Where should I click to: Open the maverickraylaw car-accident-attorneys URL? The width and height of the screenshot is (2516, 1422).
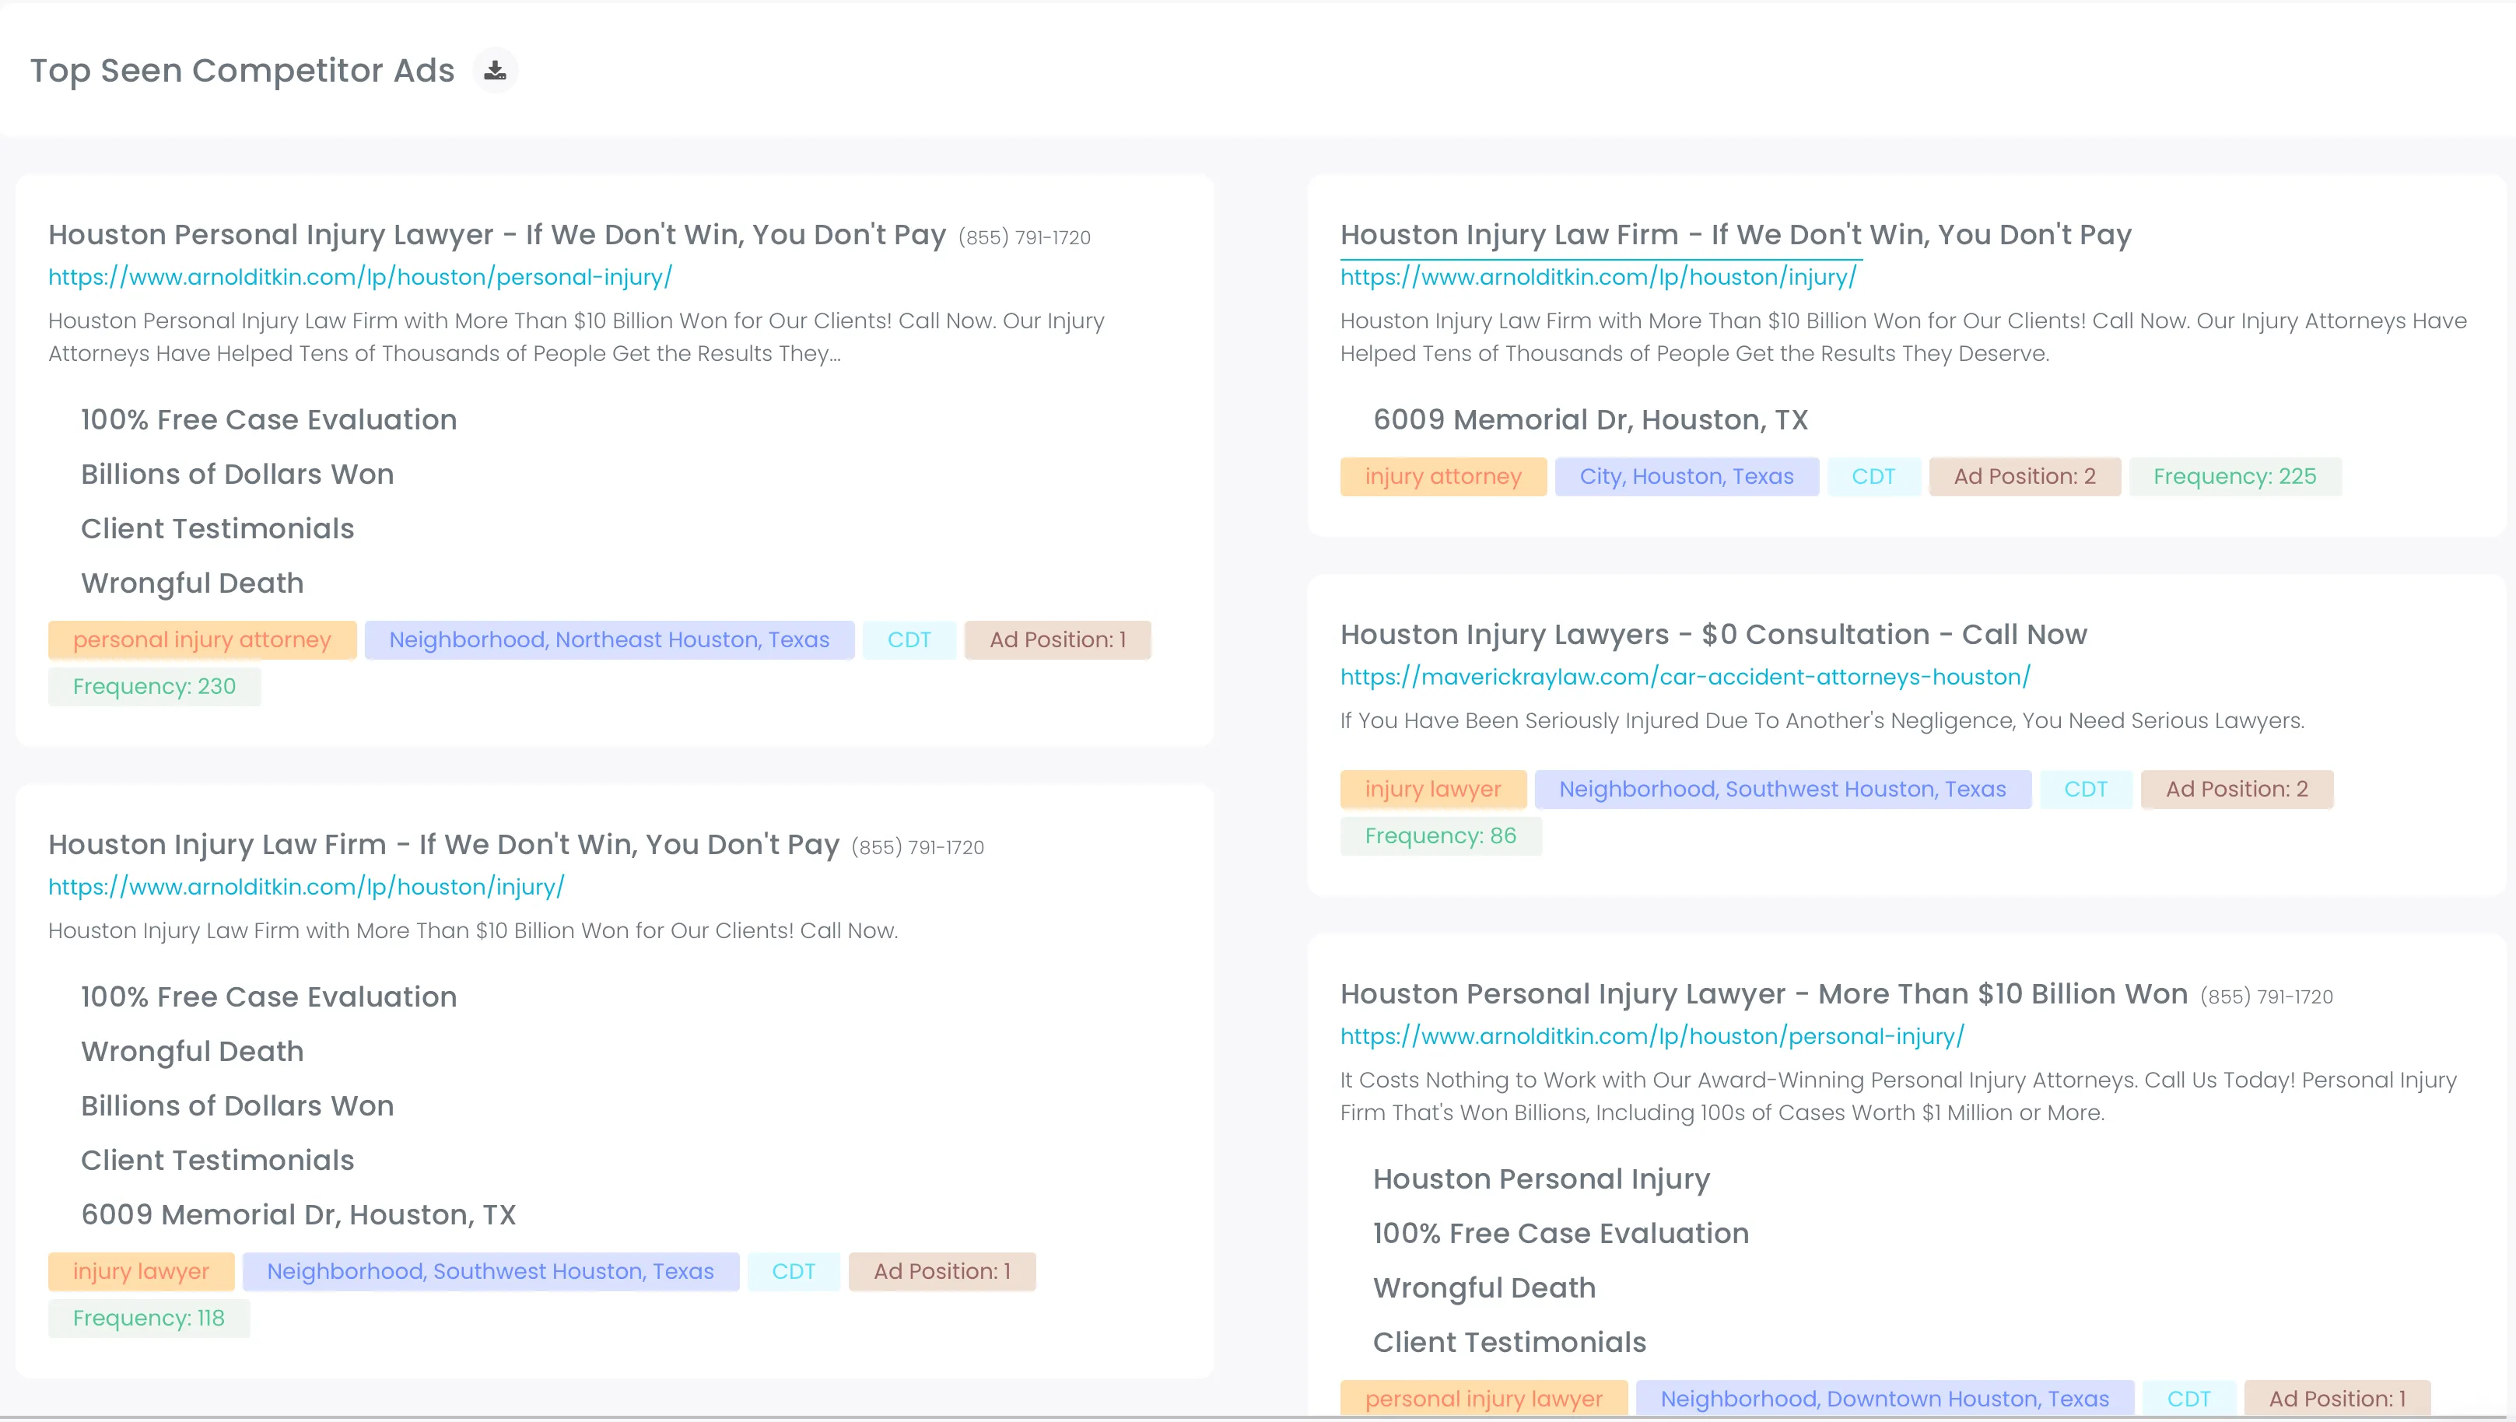(1685, 677)
